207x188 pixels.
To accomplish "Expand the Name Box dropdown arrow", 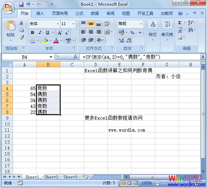I will pos(51,57).
